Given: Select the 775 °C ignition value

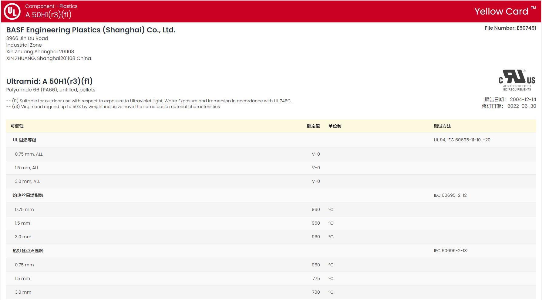Looking at the screenshot, I should (316, 279).
